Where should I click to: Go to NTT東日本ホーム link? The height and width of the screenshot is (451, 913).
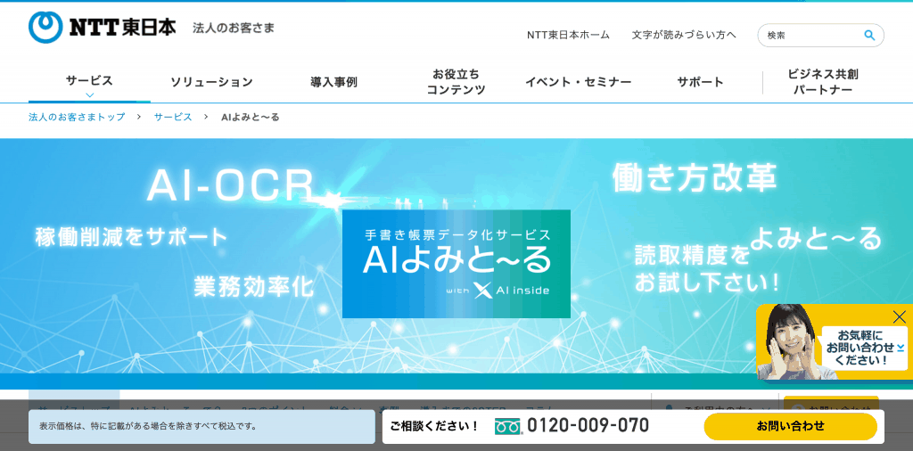click(x=568, y=35)
